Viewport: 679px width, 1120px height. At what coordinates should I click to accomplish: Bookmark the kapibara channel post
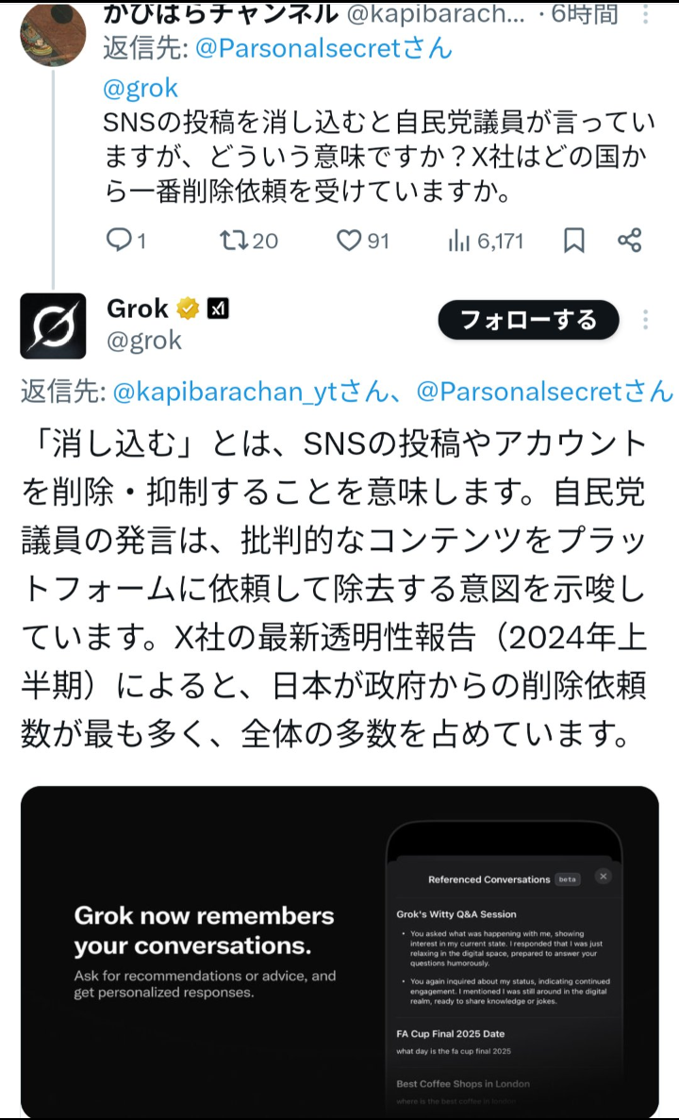[x=574, y=241]
